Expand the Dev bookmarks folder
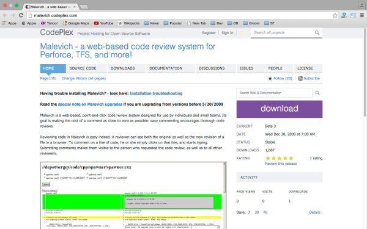The height and width of the screenshot is (229, 367). [217, 23]
